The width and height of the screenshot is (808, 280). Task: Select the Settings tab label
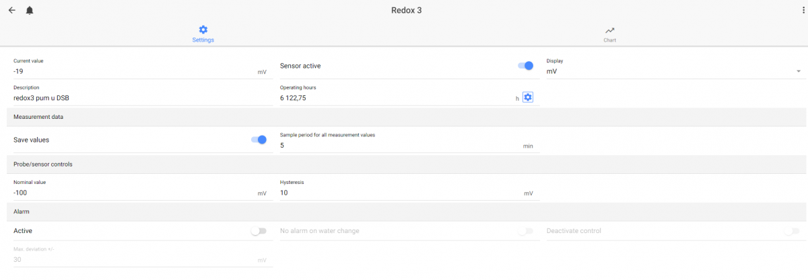coord(203,40)
